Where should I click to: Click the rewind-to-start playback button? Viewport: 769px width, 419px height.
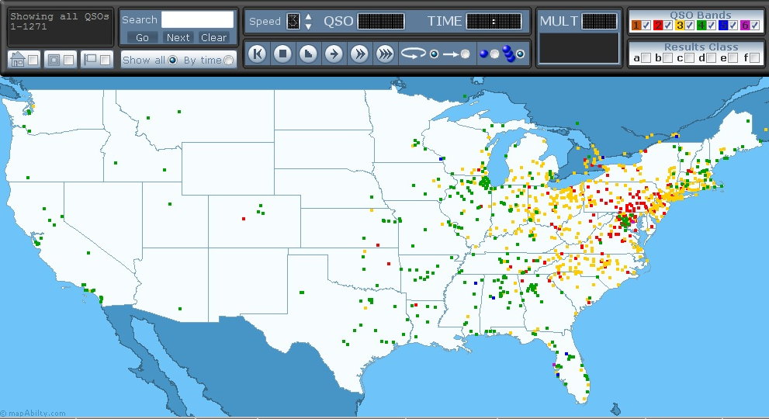click(258, 54)
